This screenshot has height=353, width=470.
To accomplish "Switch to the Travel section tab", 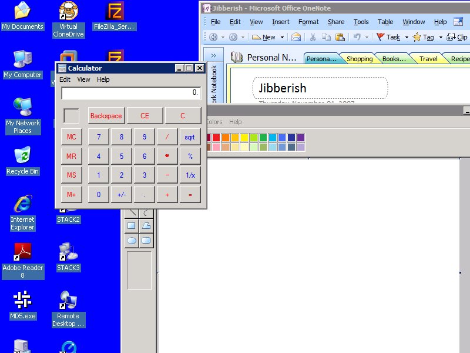I will [x=428, y=59].
